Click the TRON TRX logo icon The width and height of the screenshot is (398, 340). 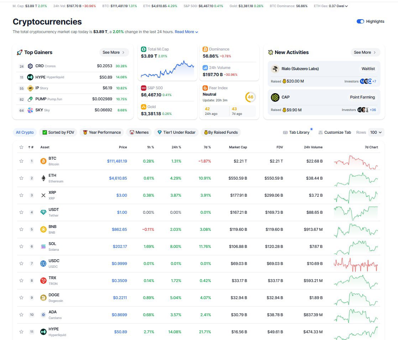[43, 281]
